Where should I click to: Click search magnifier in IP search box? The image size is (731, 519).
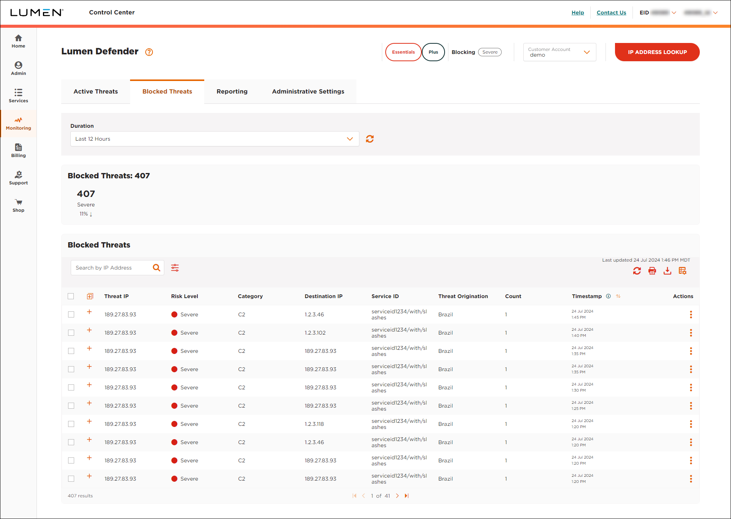156,268
